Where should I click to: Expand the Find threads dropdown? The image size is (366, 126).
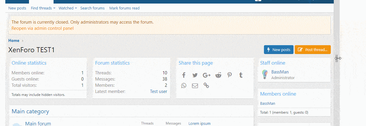pyautogui.click(x=43, y=8)
